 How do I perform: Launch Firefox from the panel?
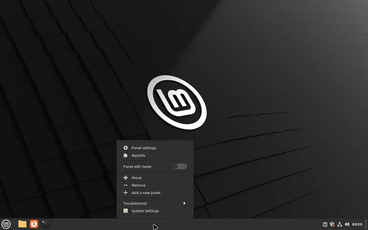coord(34,224)
